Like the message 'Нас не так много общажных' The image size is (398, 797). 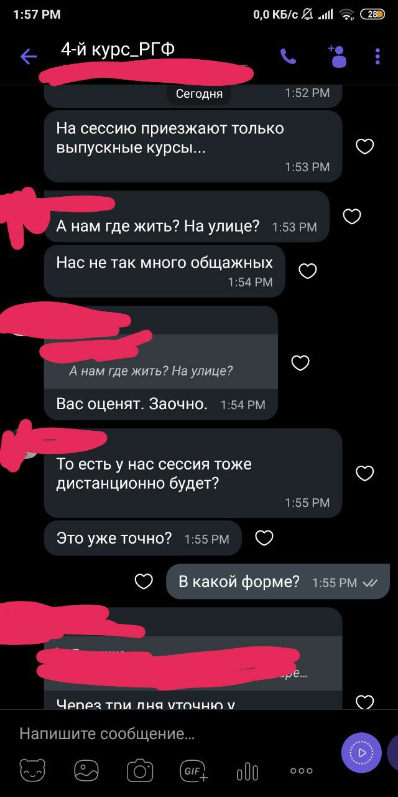pyautogui.click(x=308, y=271)
